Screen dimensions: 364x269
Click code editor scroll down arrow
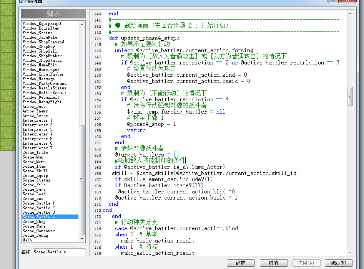[350, 252]
